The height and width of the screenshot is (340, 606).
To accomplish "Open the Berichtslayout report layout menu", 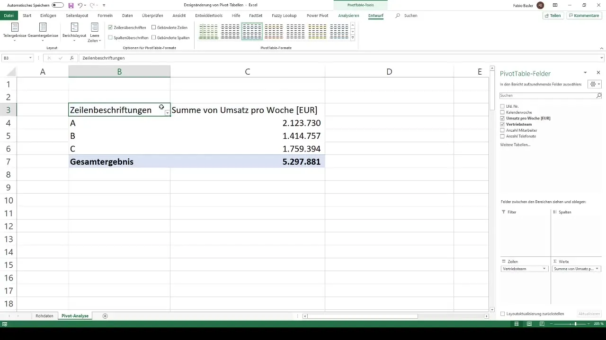I will click(74, 32).
